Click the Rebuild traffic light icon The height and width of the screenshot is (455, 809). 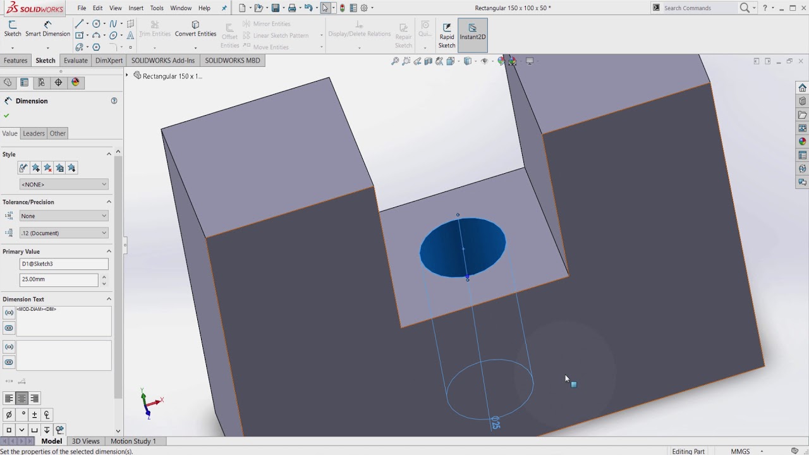pyautogui.click(x=343, y=8)
